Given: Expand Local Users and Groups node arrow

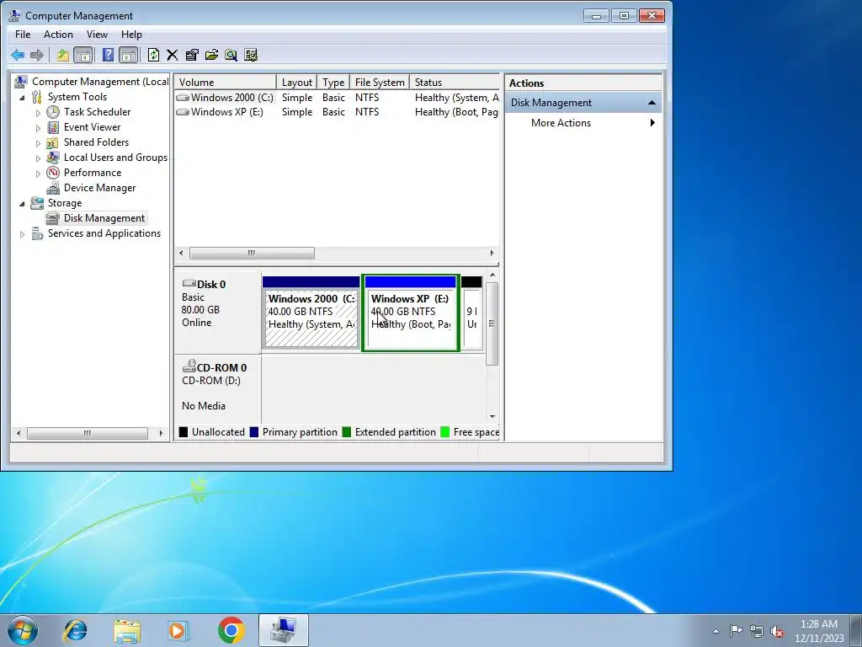Looking at the screenshot, I should (x=38, y=158).
